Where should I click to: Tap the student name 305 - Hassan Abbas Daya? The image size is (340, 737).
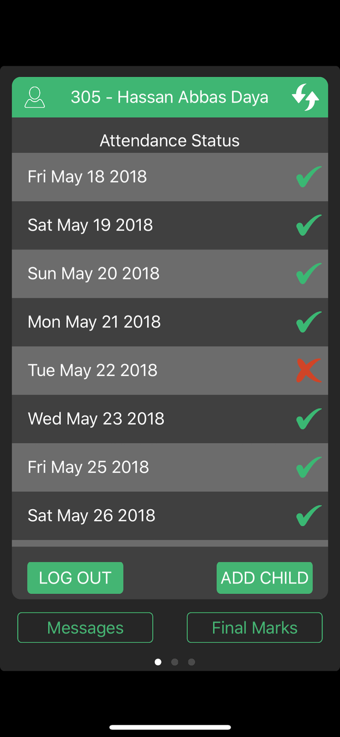point(169,97)
